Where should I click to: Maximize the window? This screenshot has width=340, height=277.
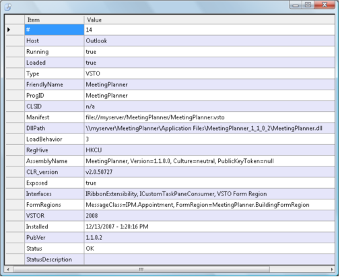click(x=308, y=5)
